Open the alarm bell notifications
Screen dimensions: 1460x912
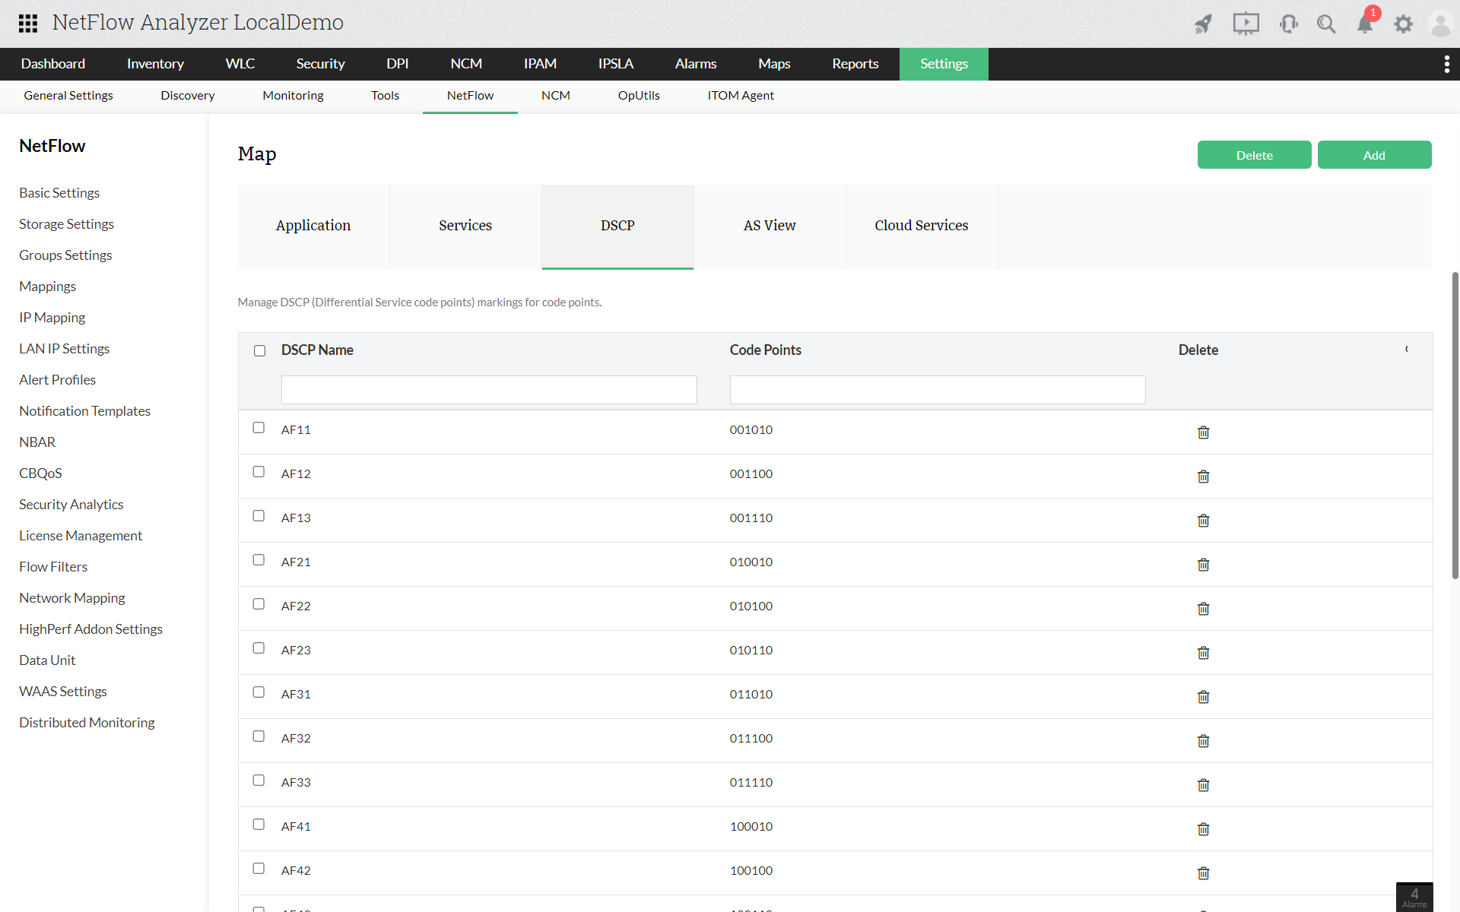tap(1365, 24)
